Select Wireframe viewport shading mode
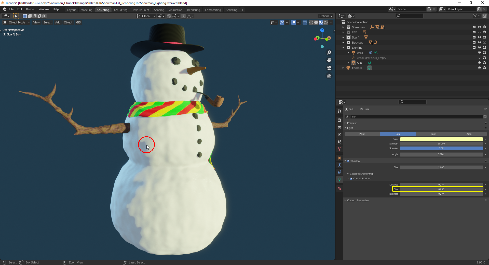This screenshot has width=489, height=265. (x=311, y=22)
